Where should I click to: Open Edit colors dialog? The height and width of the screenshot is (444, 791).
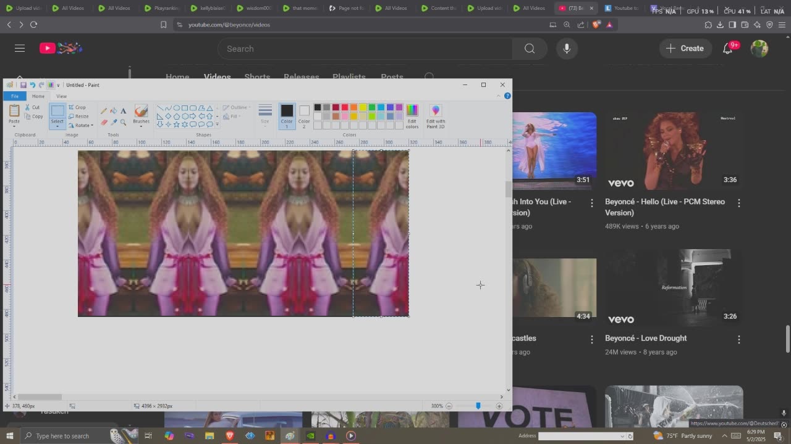point(412,116)
